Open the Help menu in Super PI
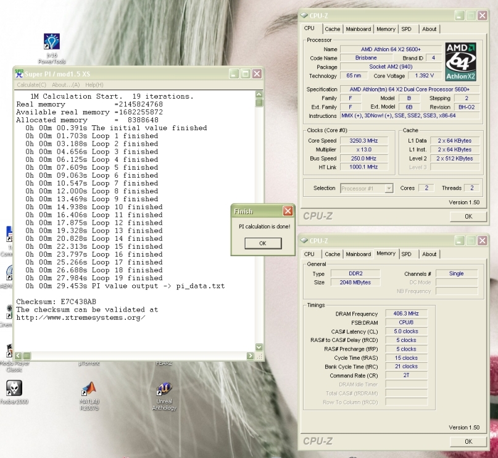 coord(94,85)
